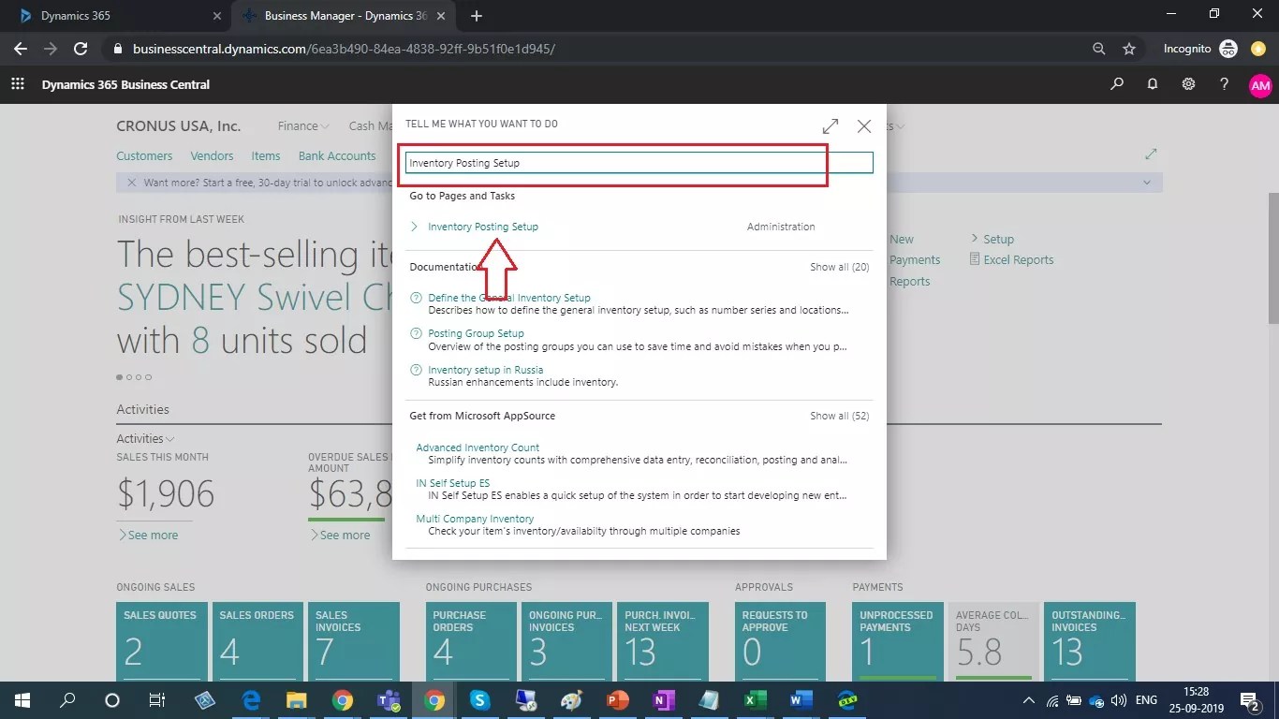Image resolution: width=1279 pixels, height=719 pixels.
Task: Open the Microsoft app launcher grid icon
Action: tap(17, 84)
